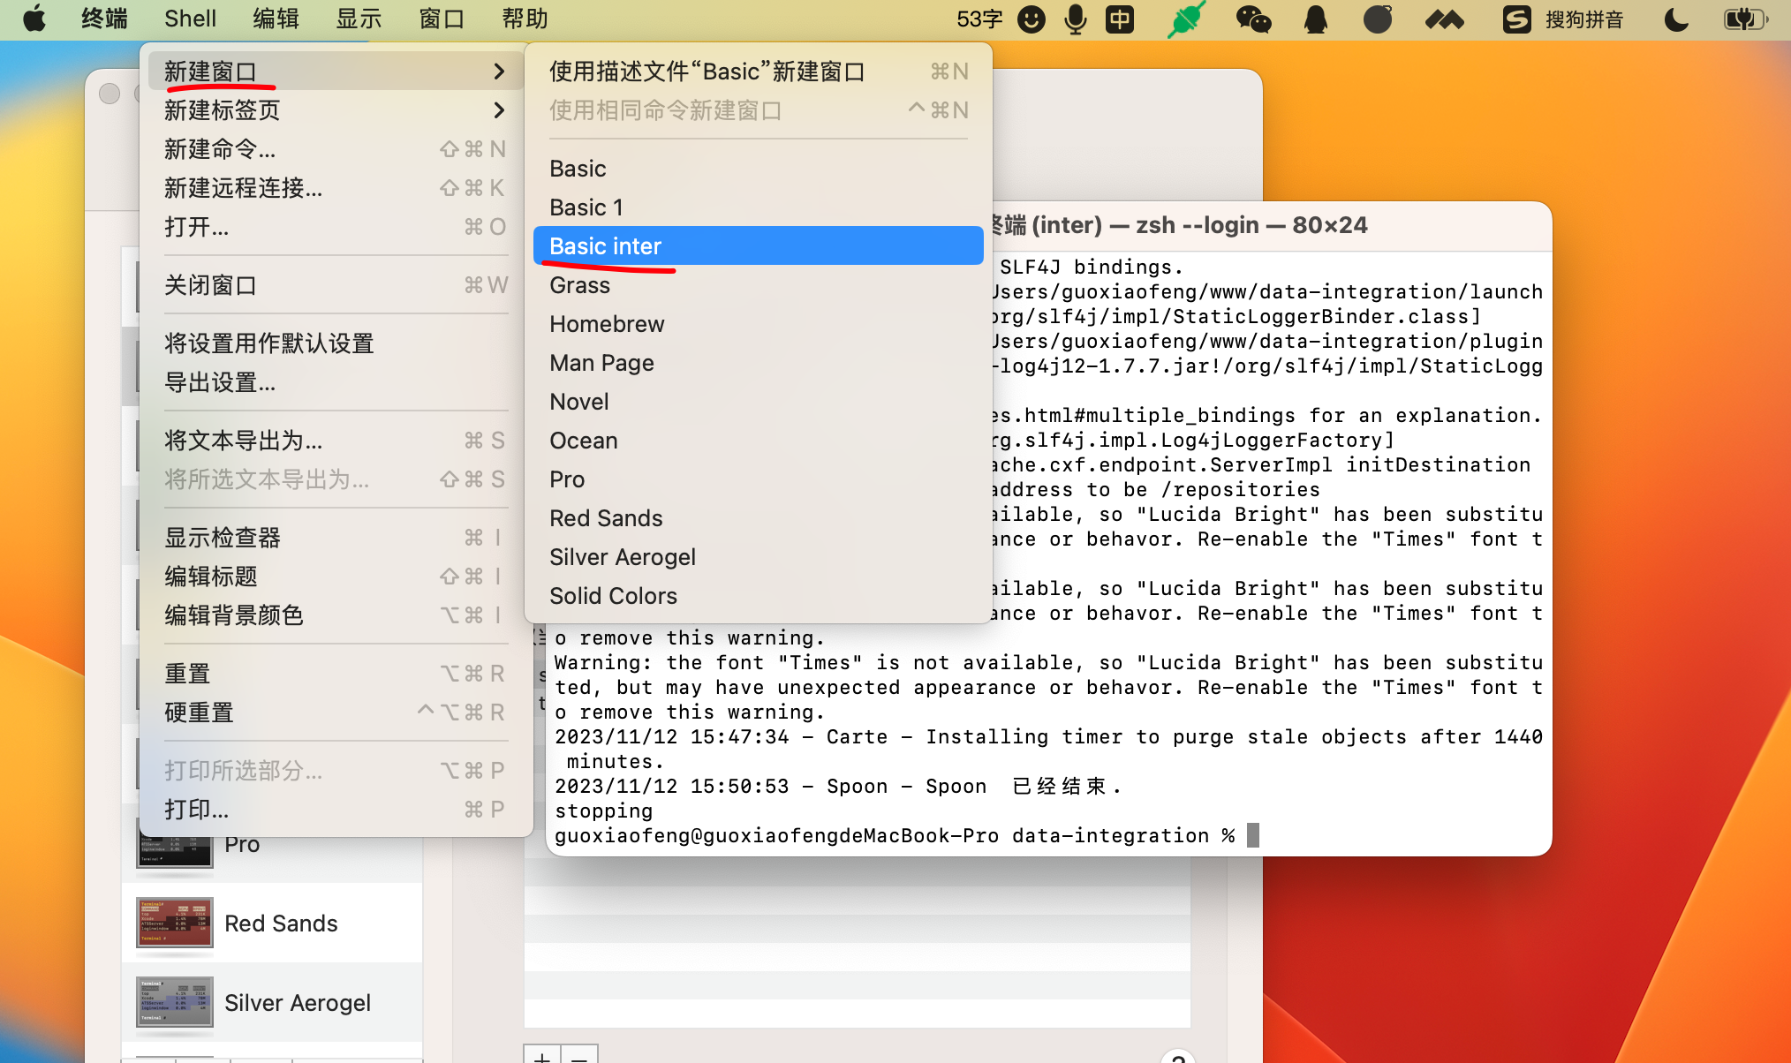Click the battery charging status icon
Image resolution: width=1791 pixels, height=1063 pixels.
(x=1744, y=19)
